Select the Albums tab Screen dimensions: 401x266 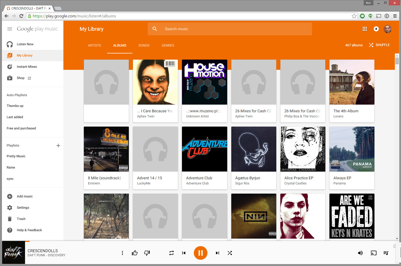pyautogui.click(x=120, y=46)
